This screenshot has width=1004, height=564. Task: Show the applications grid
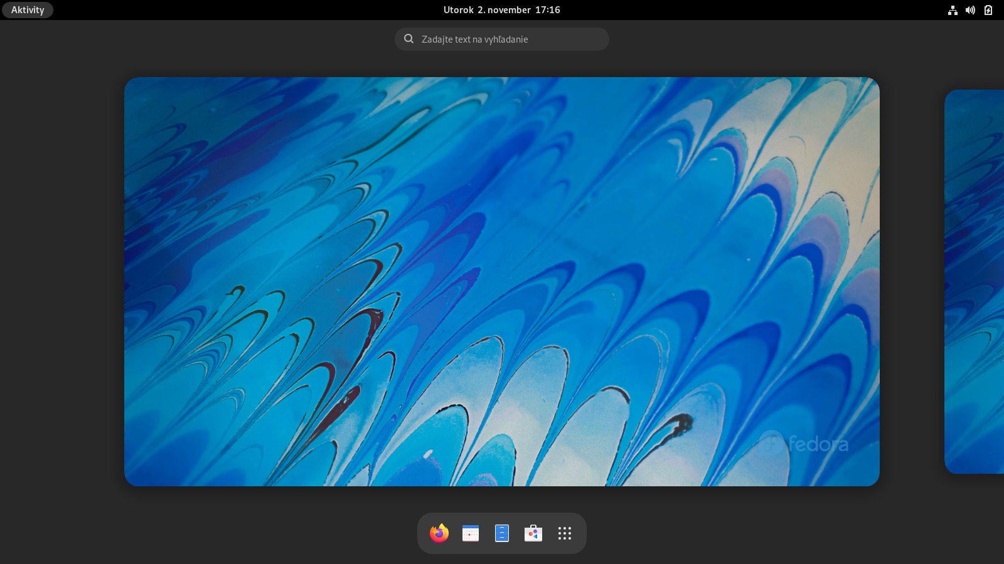(565, 533)
